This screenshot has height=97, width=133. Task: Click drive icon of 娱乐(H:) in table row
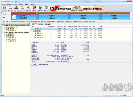pyautogui.click(x=35, y=37)
